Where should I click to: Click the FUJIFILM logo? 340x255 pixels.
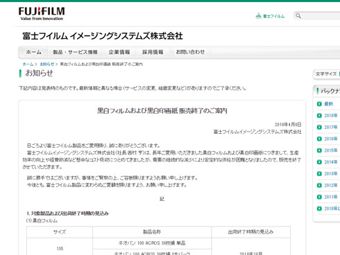[x=42, y=14]
